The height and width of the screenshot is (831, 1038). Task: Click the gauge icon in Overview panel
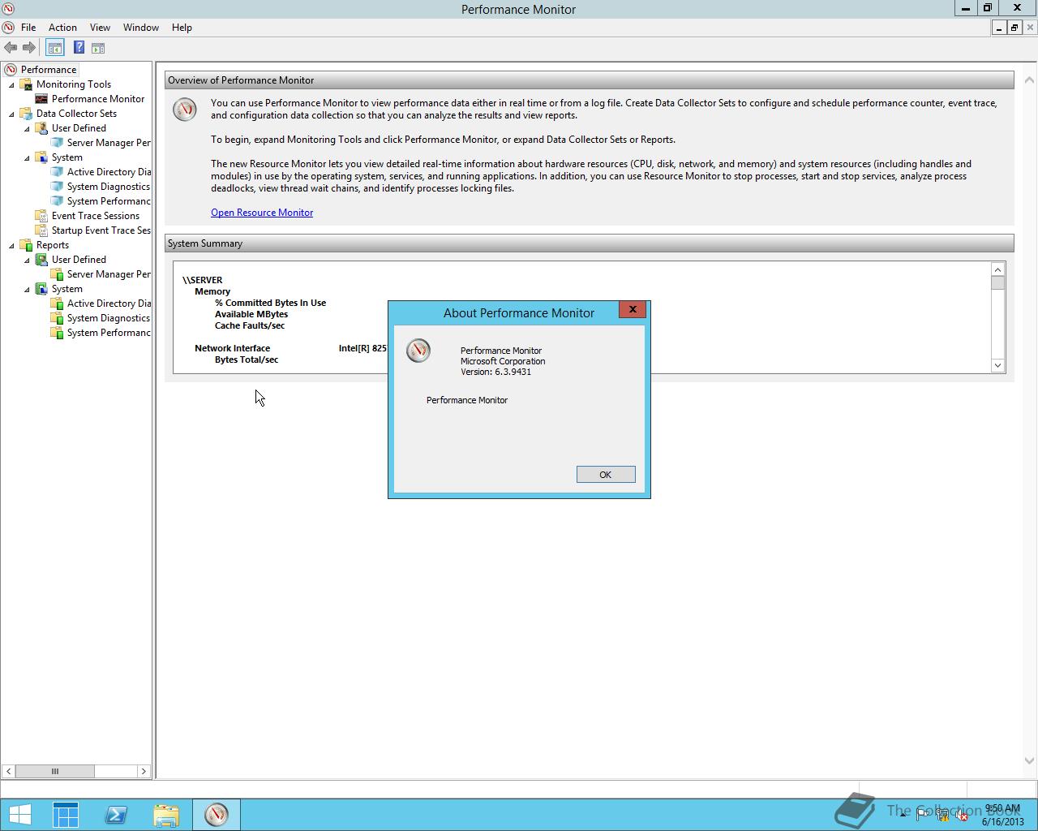click(185, 110)
